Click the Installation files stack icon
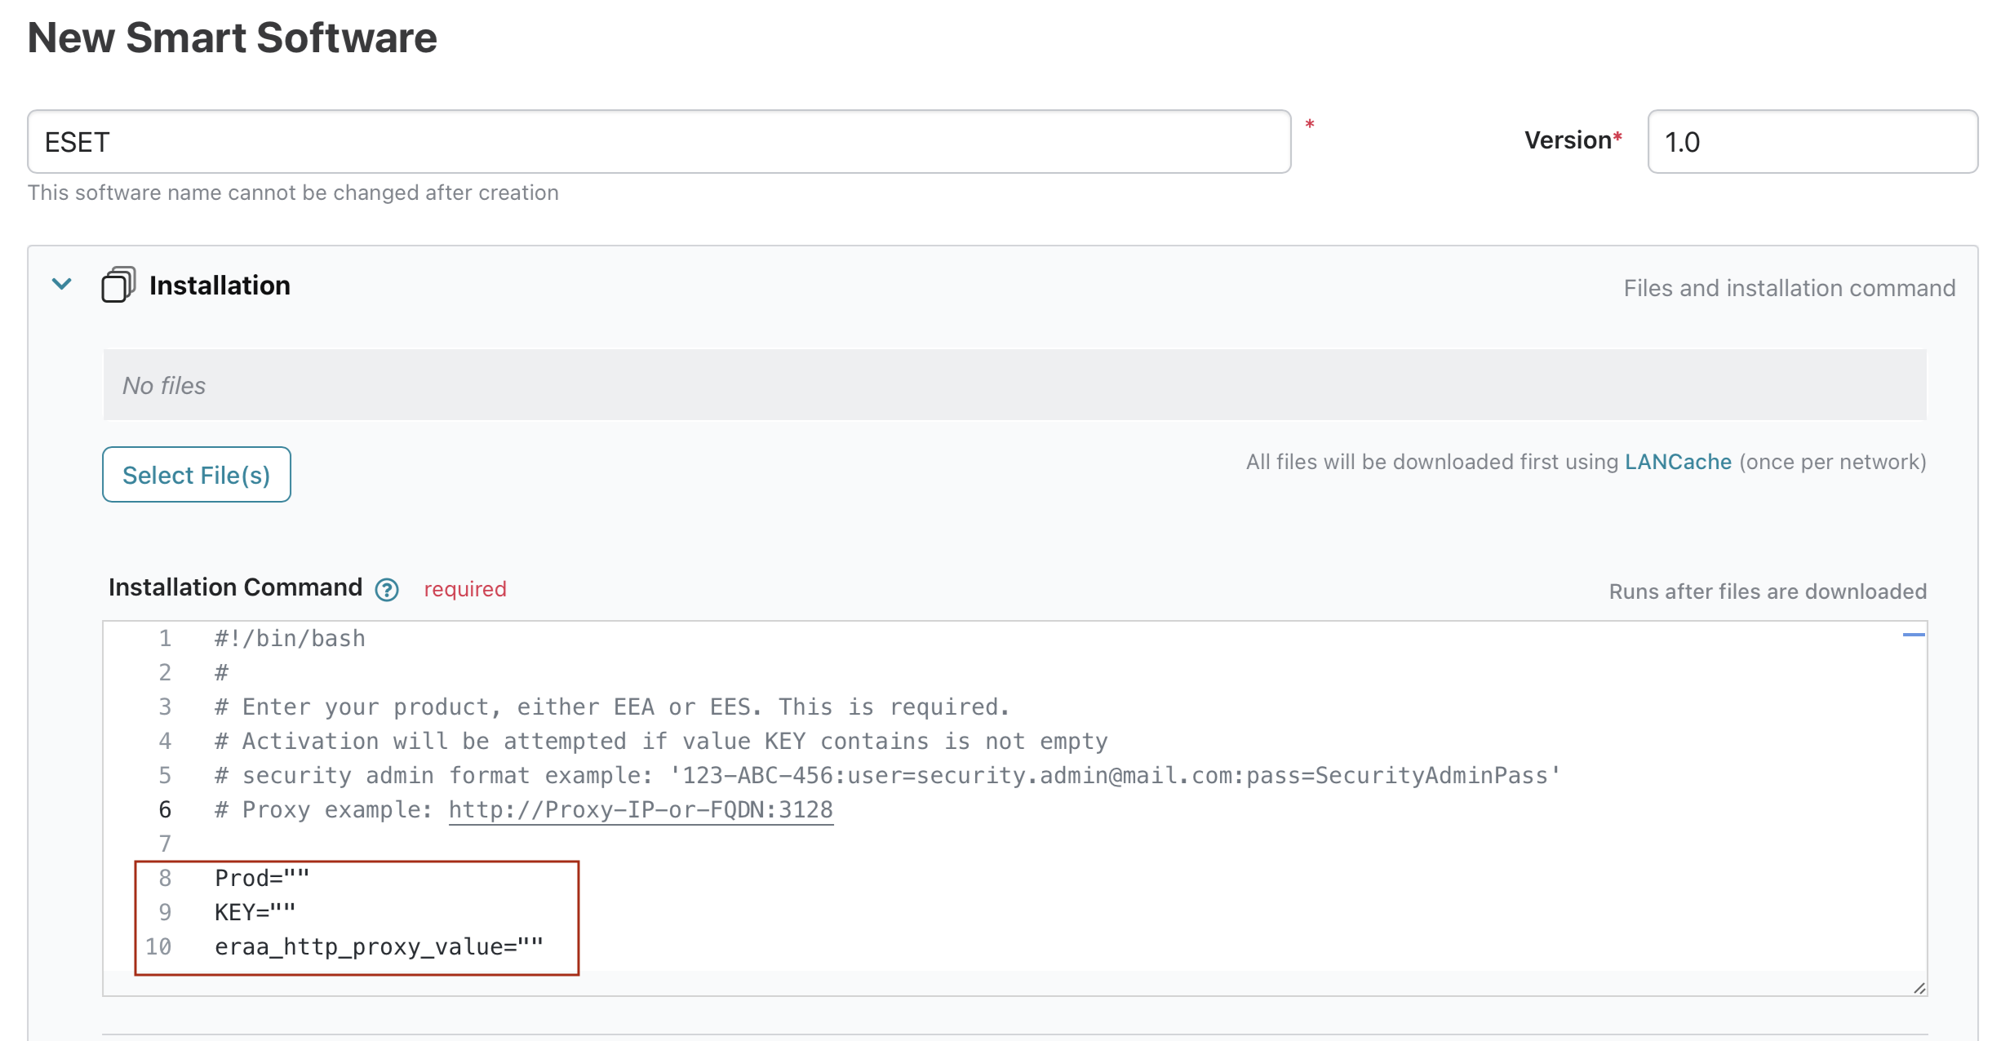The height and width of the screenshot is (1041, 2014). (118, 285)
